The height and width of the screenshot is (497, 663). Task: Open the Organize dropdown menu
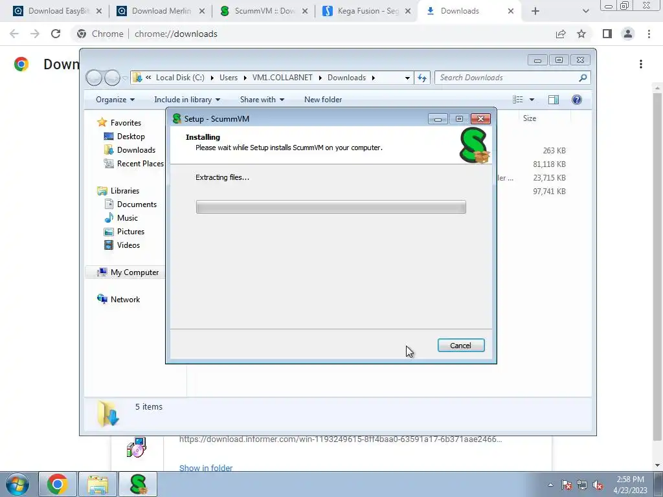pos(115,99)
